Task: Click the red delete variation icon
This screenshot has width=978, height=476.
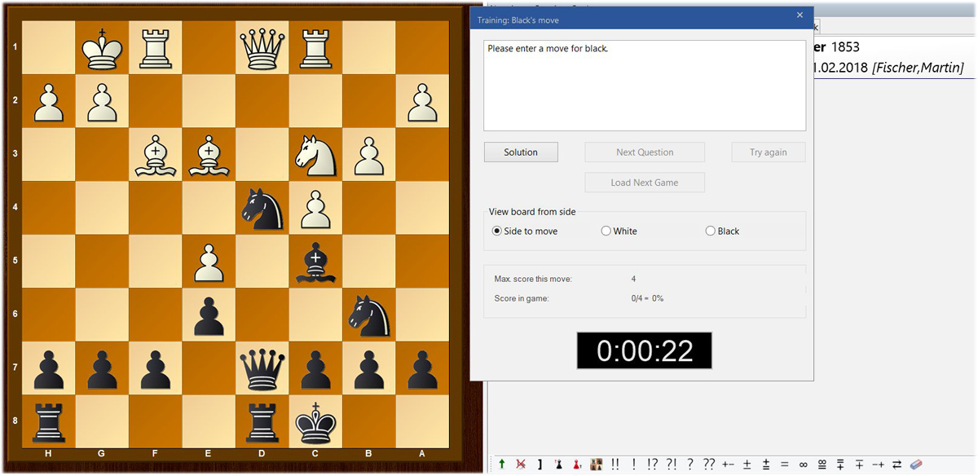Action: click(x=521, y=464)
